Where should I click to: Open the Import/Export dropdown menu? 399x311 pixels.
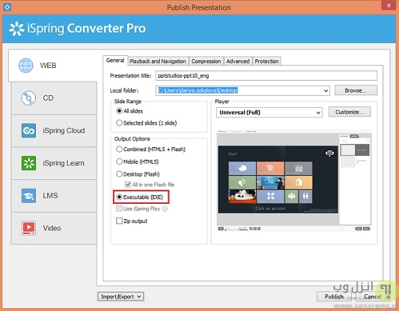[120, 296]
